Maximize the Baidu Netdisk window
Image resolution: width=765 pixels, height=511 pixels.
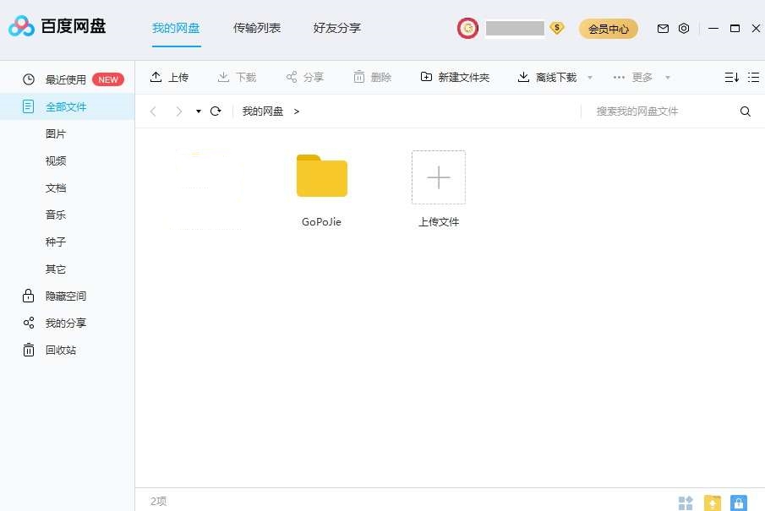(735, 28)
